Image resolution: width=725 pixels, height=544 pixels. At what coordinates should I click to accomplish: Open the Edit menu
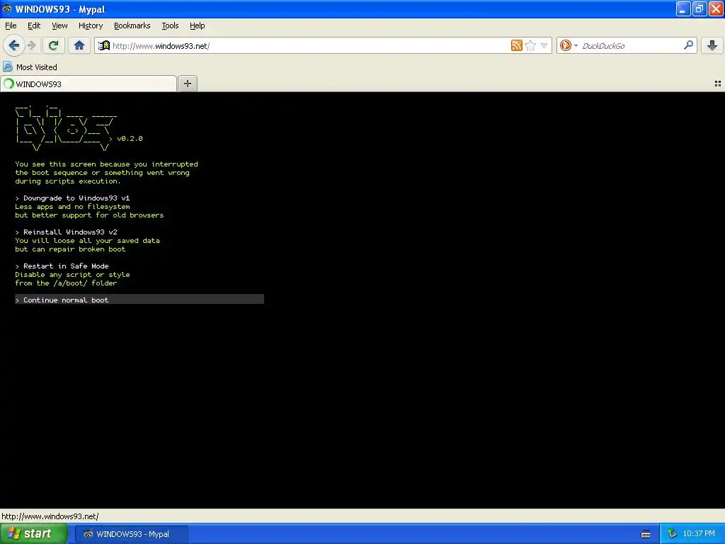click(x=34, y=25)
